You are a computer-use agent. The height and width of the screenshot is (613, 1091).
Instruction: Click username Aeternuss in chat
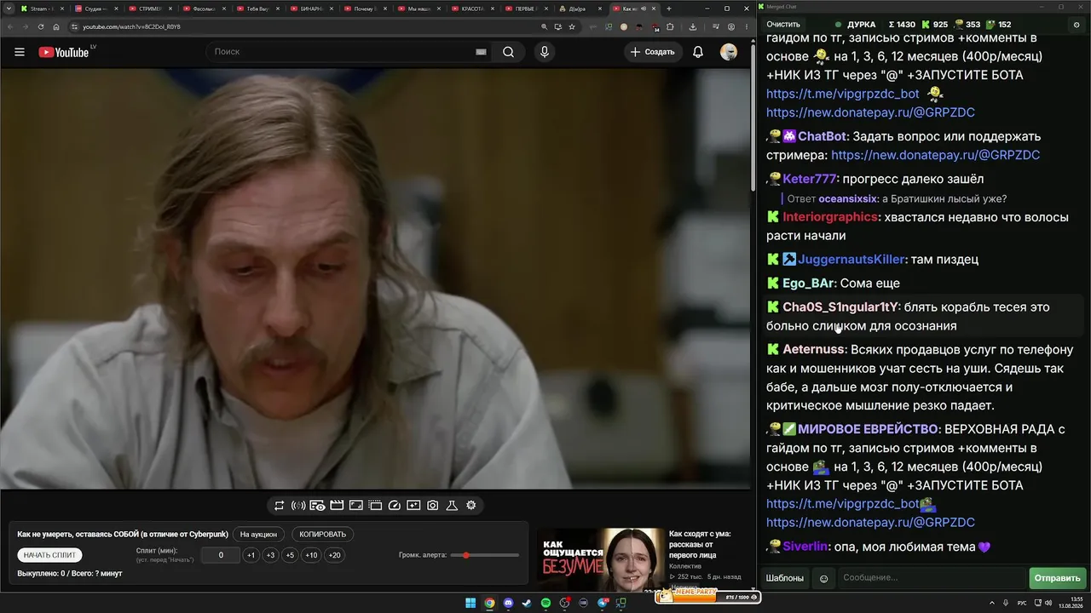click(814, 350)
